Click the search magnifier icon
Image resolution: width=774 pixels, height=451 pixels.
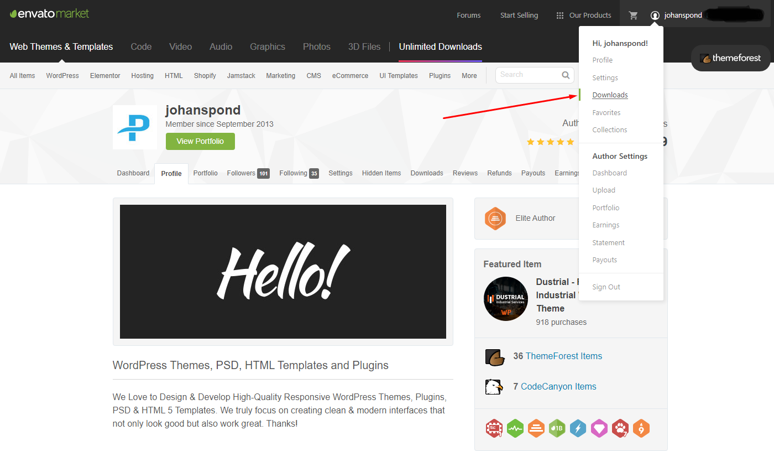(x=566, y=75)
